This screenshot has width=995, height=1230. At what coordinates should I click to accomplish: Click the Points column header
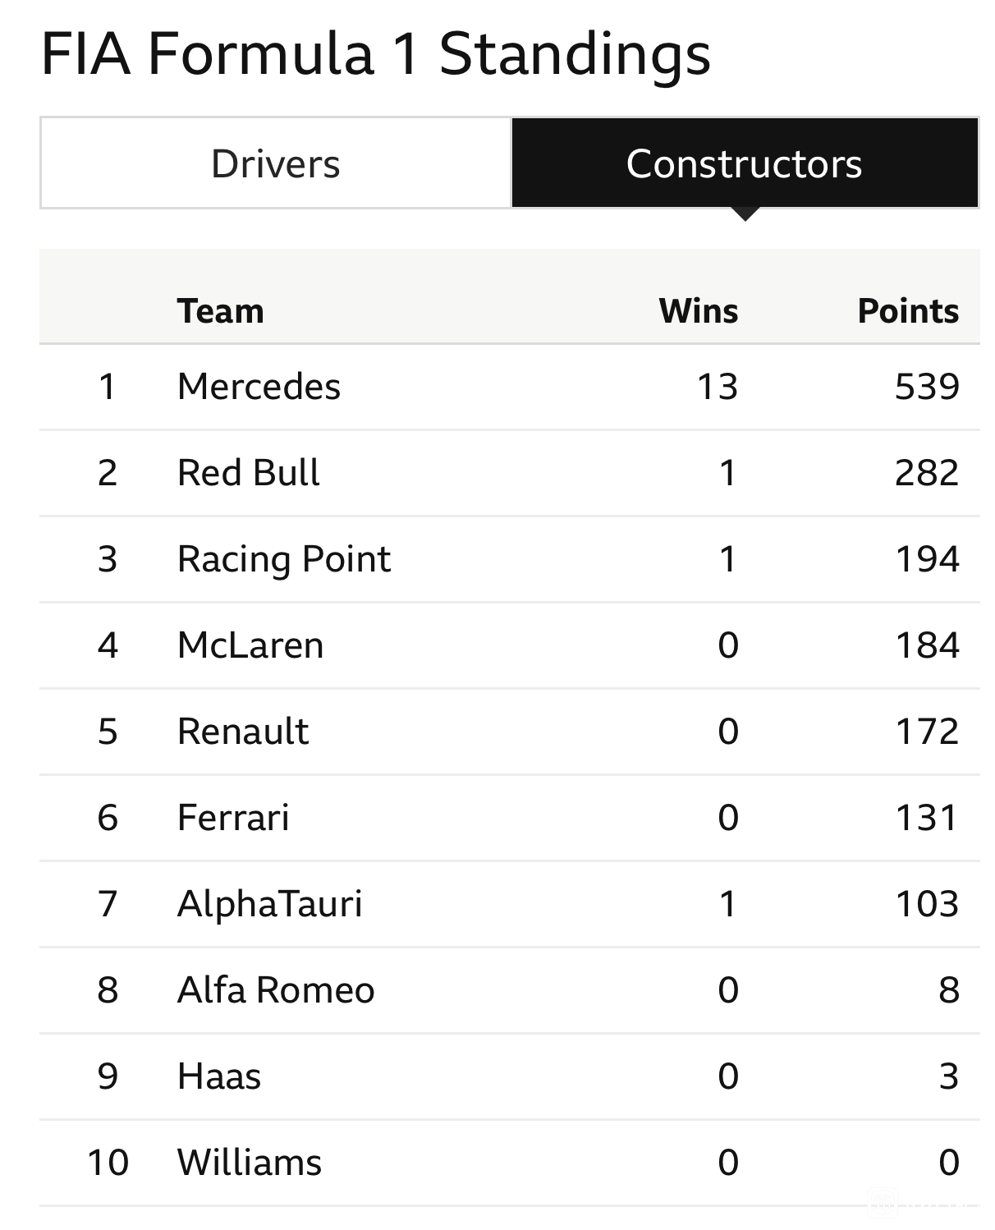pyautogui.click(x=908, y=311)
